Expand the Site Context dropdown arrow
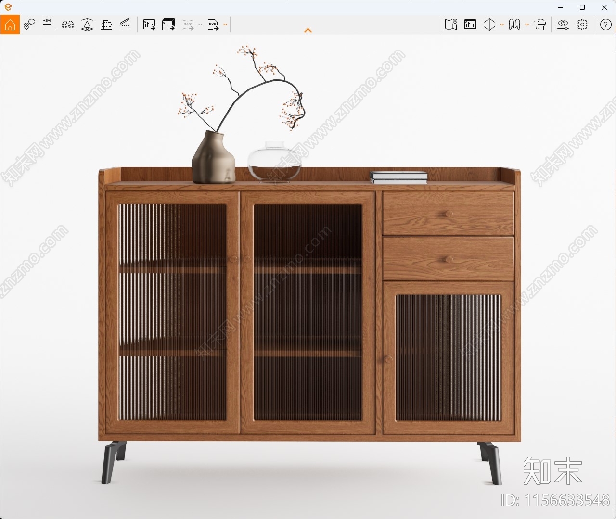Image resolution: width=616 pixels, height=519 pixels. click(x=527, y=25)
